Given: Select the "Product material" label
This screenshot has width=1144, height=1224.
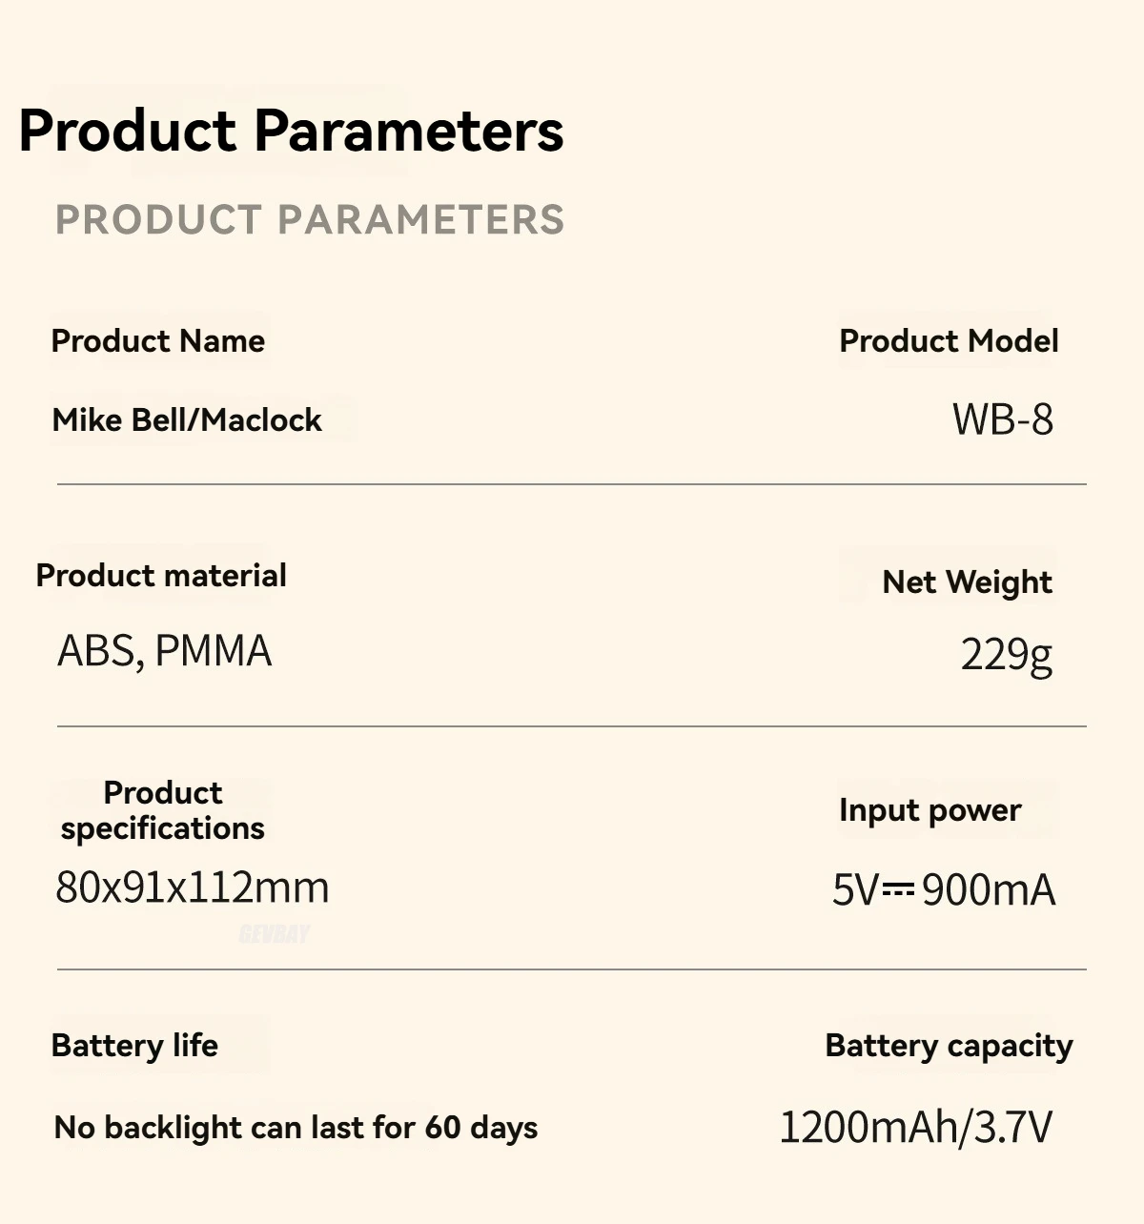Looking at the screenshot, I should (161, 576).
